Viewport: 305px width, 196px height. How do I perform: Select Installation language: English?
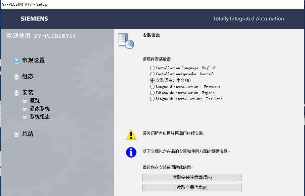pyautogui.click(x=153, y=68)
